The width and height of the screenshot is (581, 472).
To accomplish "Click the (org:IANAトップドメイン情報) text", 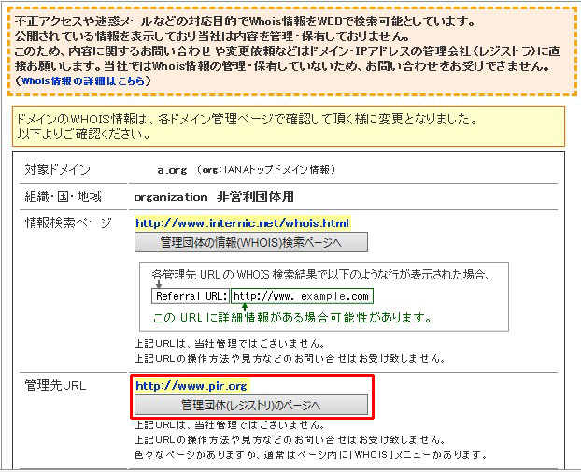I will [x=266, y=170].
